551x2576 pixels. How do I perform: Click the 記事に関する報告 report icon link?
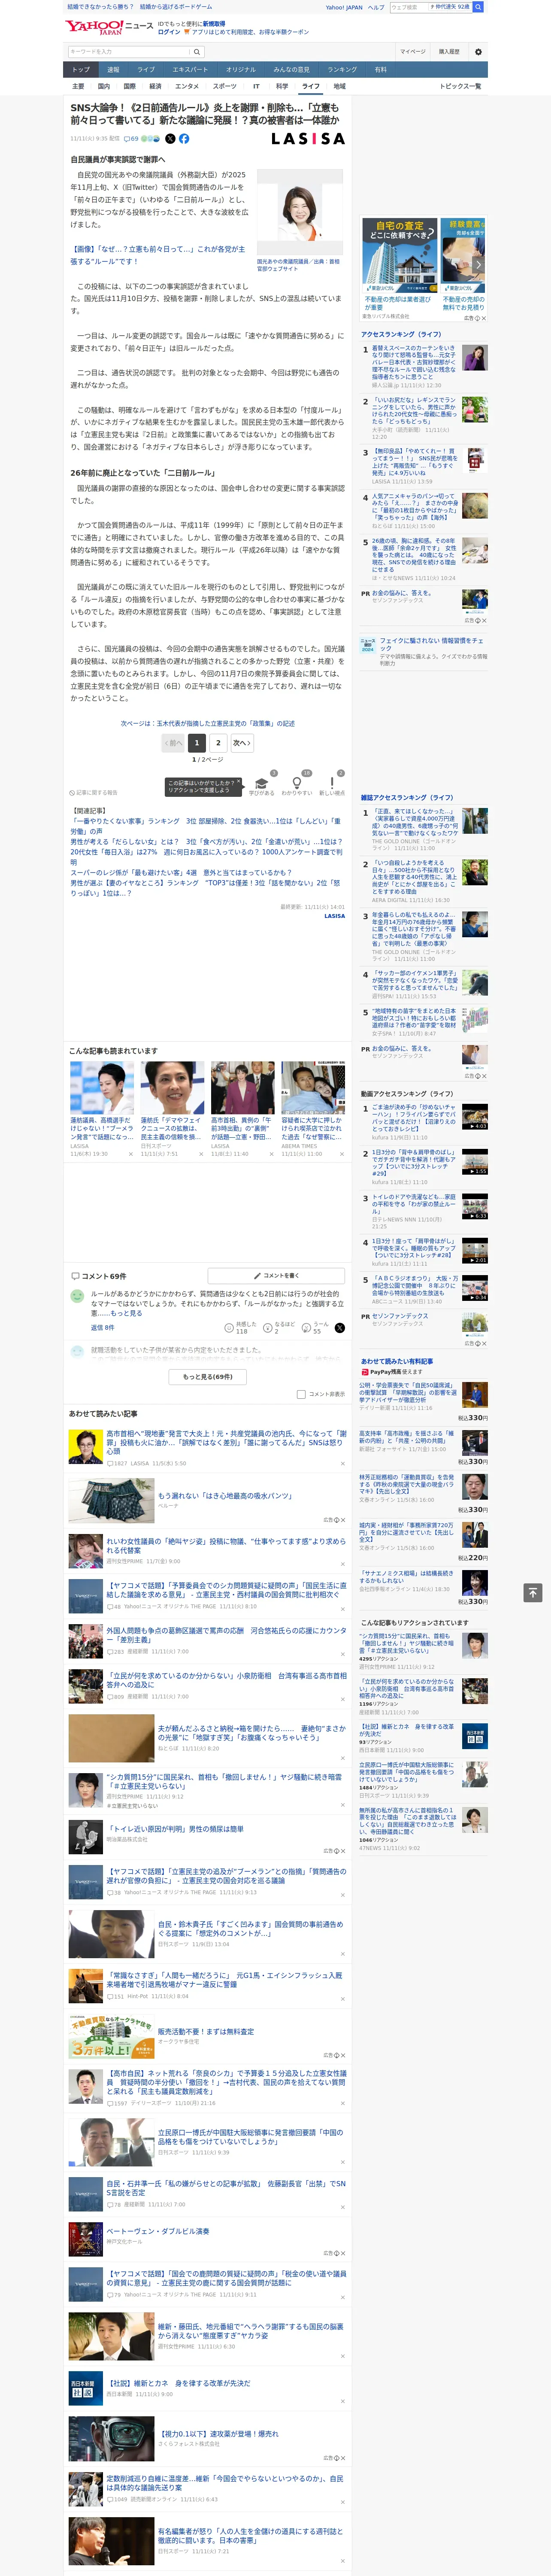click(x=93, y=793)
